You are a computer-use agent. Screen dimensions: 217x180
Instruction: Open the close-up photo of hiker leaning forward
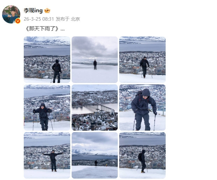[143, 108]
